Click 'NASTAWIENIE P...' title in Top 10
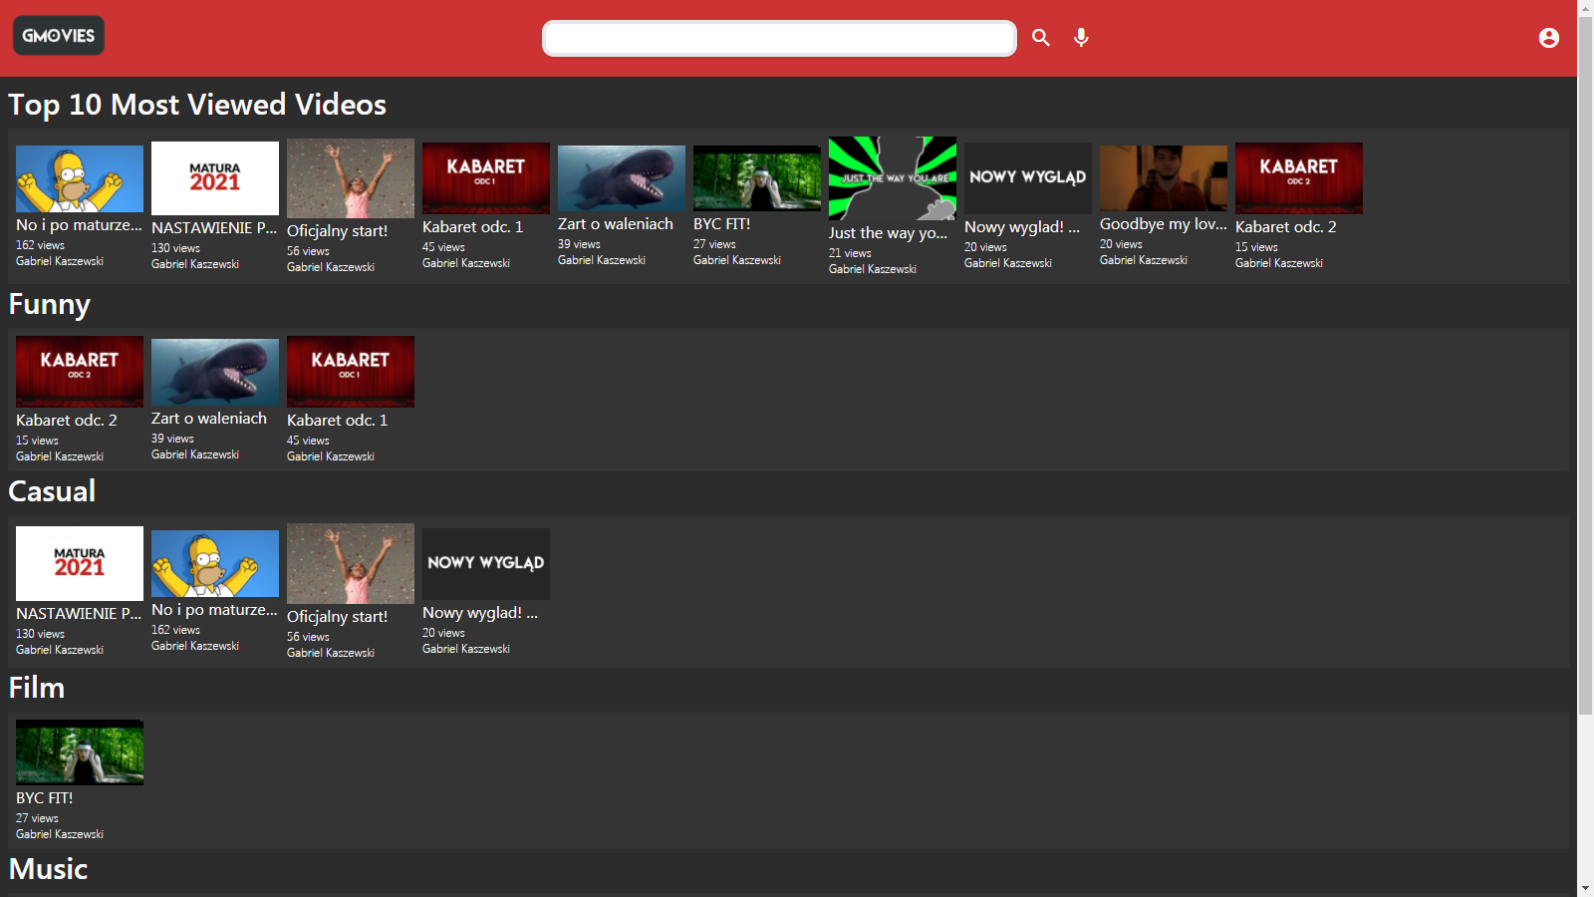This screenshot has height=897, width=1594. pos(215,228)
